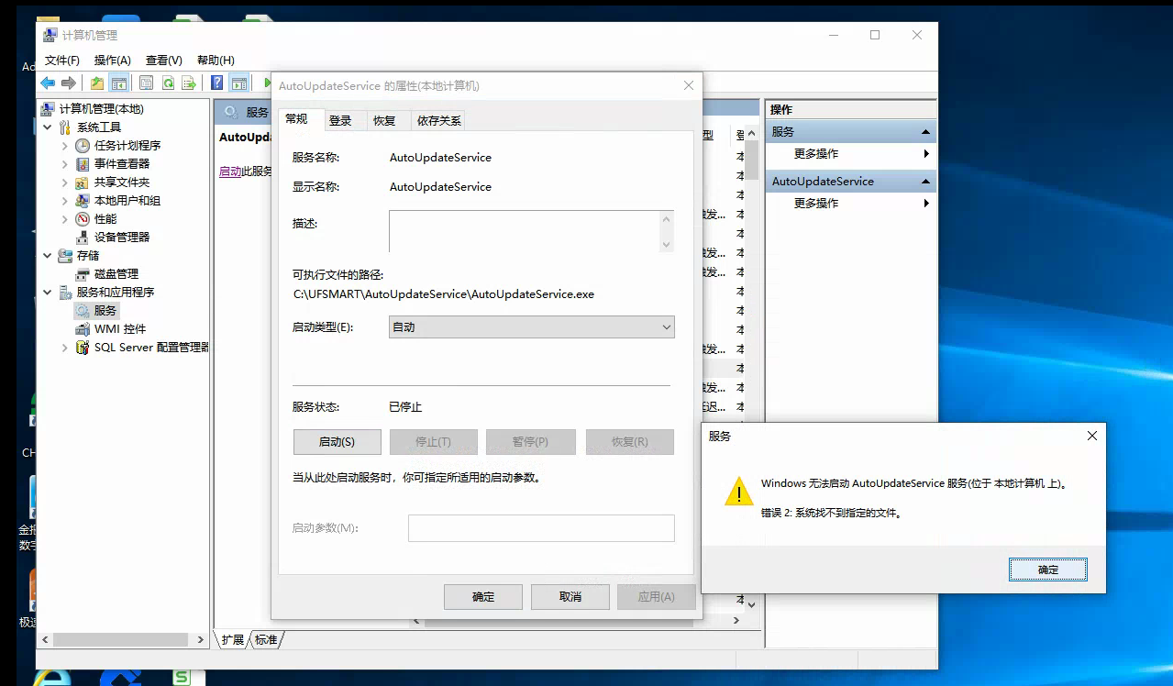Open 设备管理器 in the tree

(x=122, y=237)
